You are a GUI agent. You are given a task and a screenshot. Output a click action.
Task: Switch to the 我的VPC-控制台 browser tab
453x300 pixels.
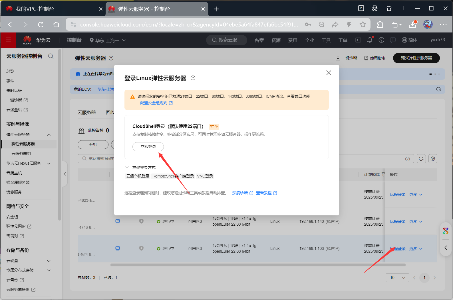coord(53,9)
